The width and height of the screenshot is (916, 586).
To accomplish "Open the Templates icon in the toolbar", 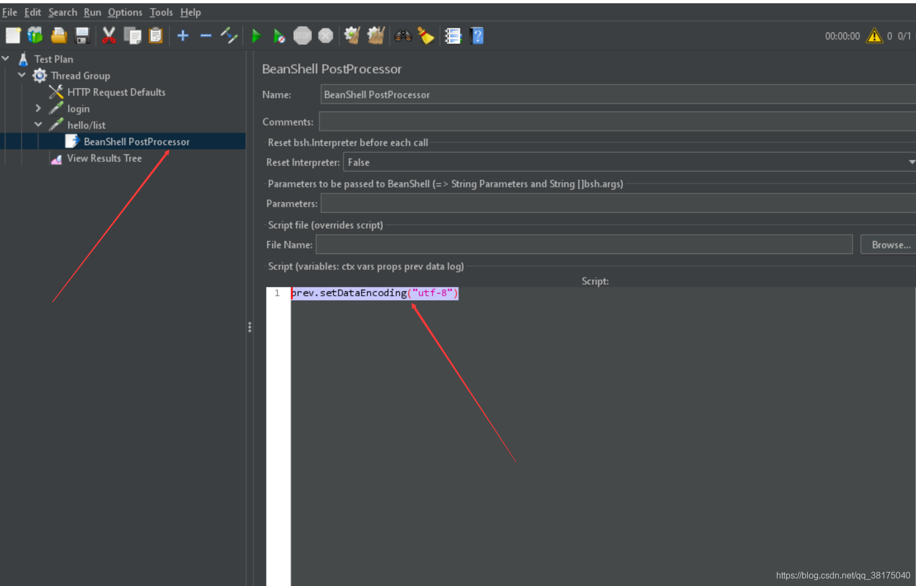I will [x=35, y=36].
